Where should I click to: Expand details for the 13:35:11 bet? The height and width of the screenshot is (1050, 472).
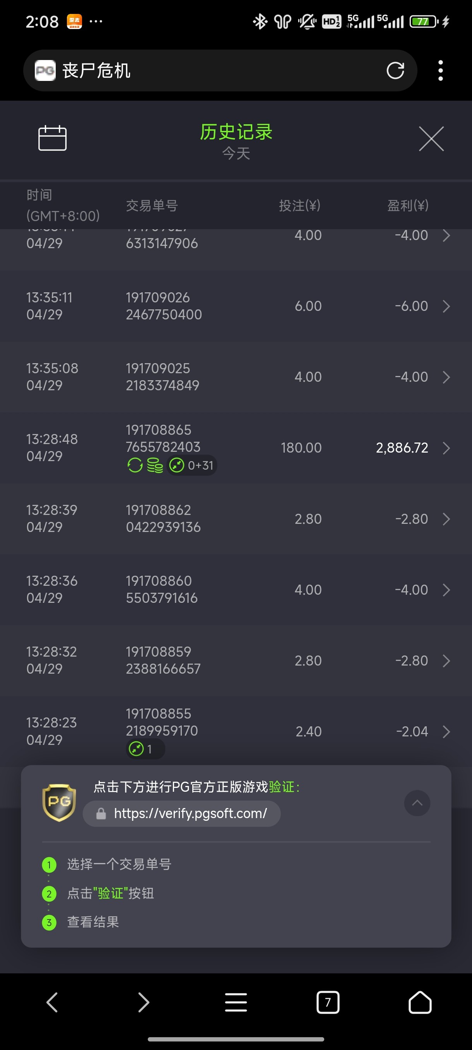(x=446, y=306)
